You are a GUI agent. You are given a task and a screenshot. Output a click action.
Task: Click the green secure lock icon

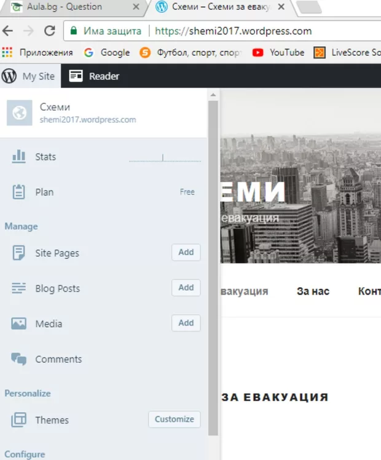74,31
